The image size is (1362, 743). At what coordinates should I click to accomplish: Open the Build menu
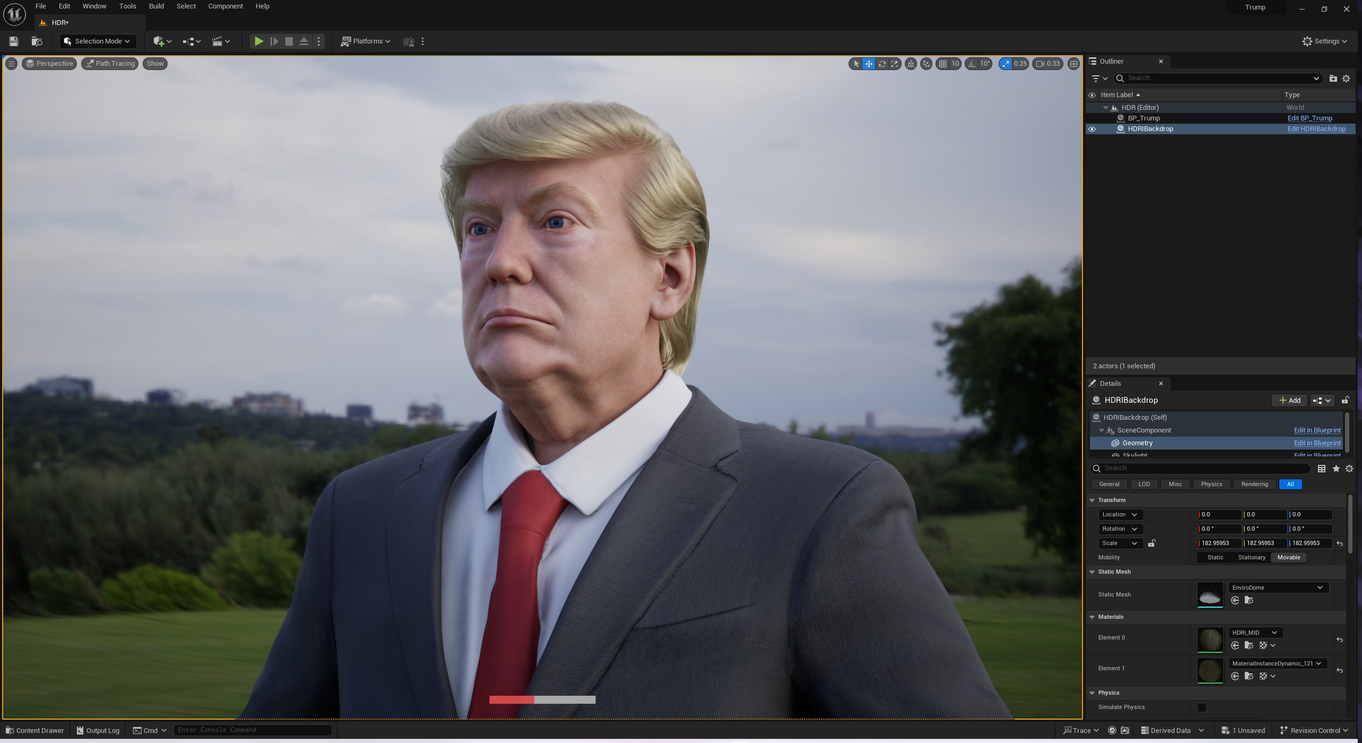click(x=156, y=6)
